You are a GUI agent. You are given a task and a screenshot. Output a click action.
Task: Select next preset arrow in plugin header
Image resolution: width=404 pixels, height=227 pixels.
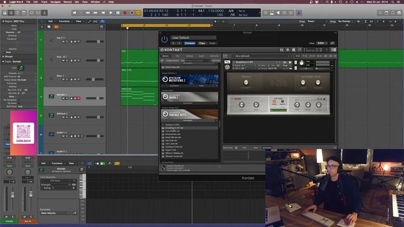click(179, 44)
